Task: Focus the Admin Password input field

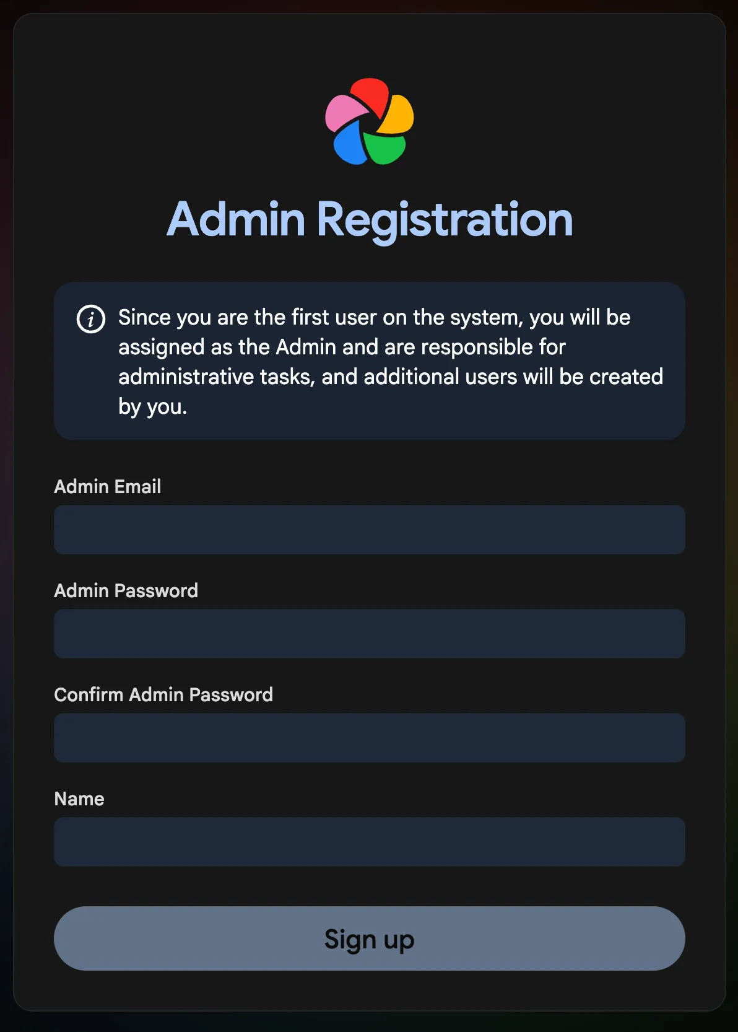Action: (369, 634)
